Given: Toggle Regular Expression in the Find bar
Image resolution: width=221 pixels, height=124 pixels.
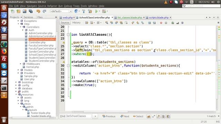Looking at the screenshot, I should 158,116.
